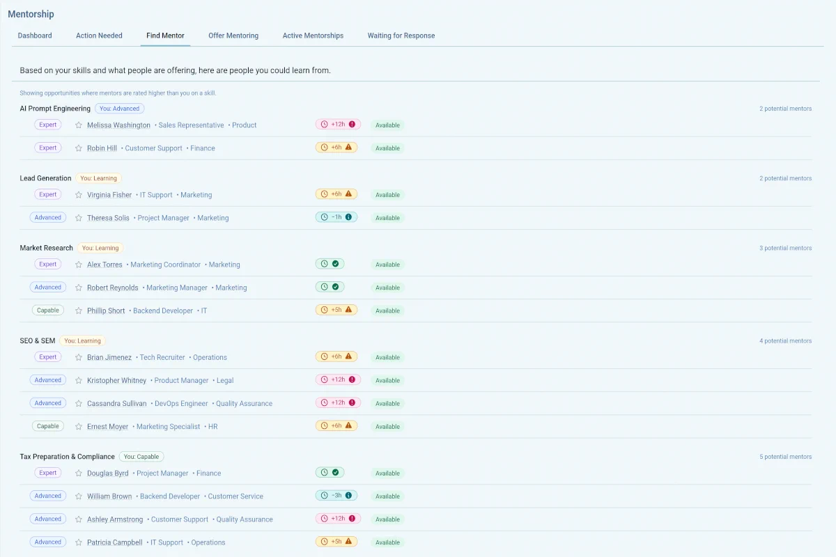Favorite Ashley Armstrong using the star
The height and width of the screenshot is (557, 836).
coord(79,519)
